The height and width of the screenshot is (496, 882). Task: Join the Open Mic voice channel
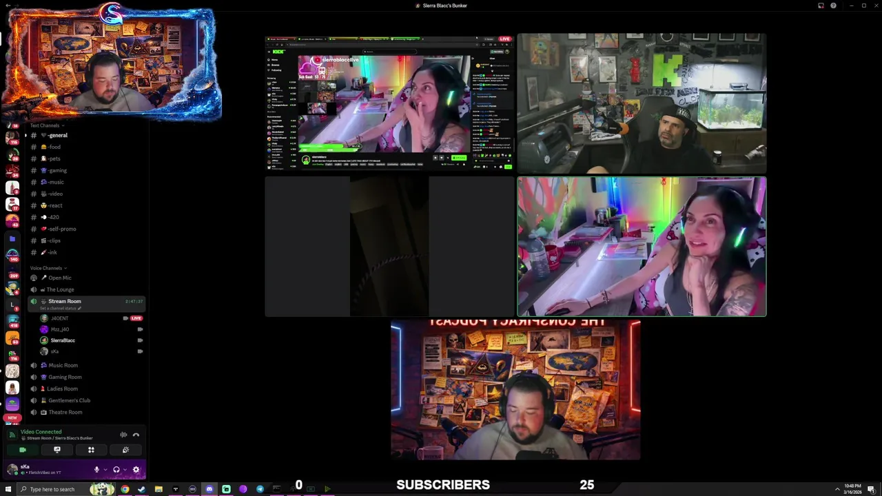click(x=86, y=278)
